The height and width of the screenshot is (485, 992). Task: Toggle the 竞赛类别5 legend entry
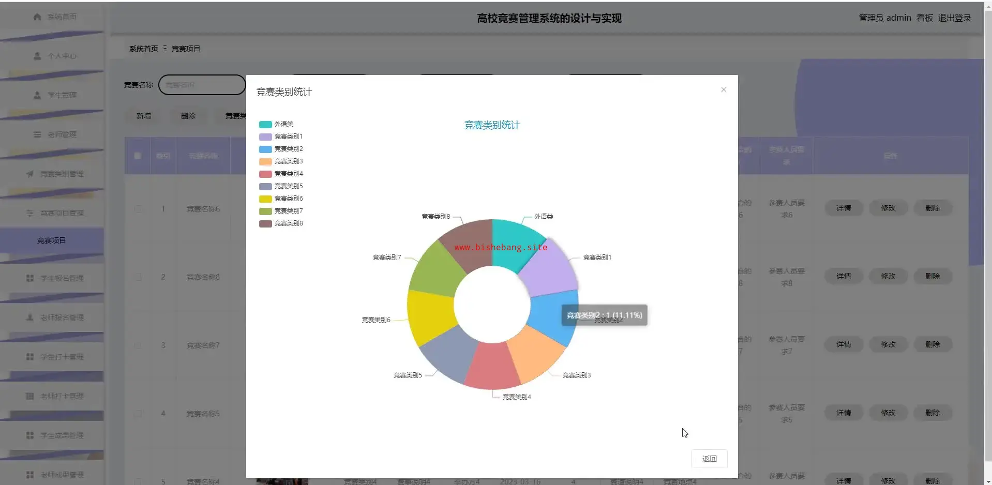tap(281, 186)
